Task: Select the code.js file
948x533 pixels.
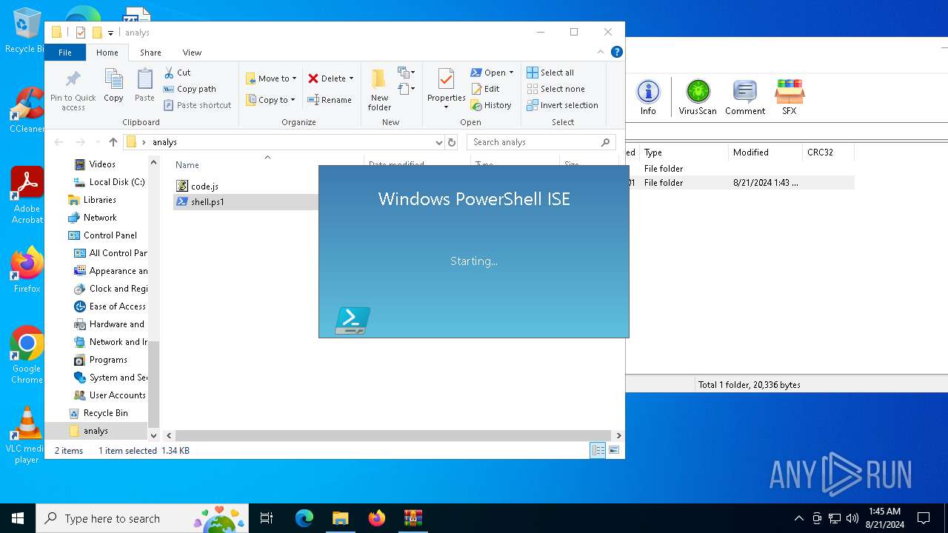Action: pos(204,187)
